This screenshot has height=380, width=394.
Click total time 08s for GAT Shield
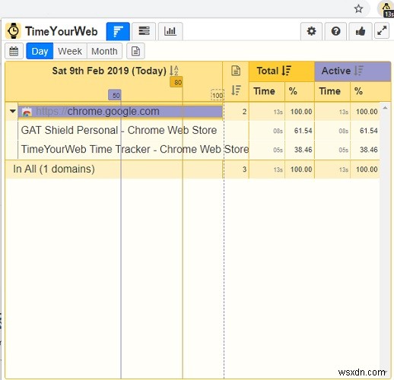(278, 131)
